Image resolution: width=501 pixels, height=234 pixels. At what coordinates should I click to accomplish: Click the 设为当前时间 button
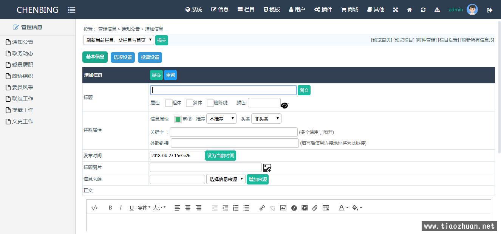tap(220, 156)
